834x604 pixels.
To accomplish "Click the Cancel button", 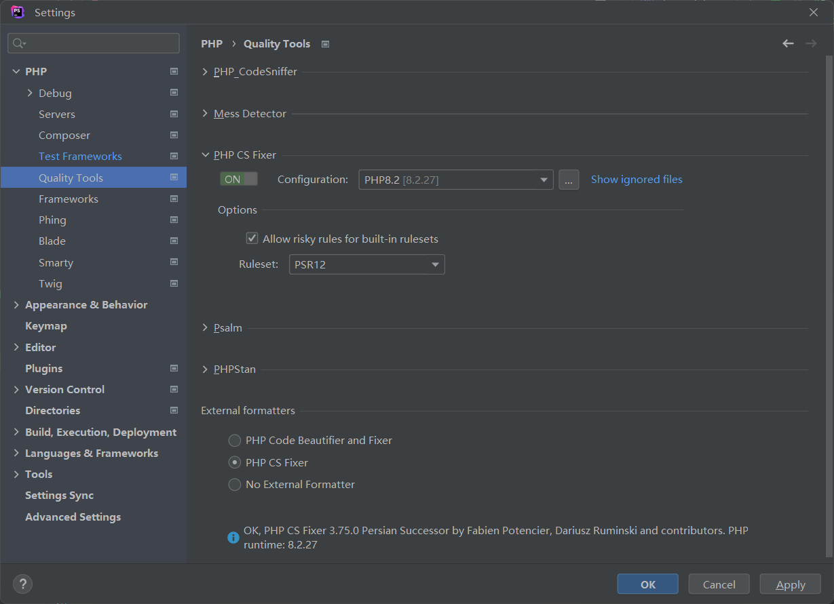I will point(719,584).
